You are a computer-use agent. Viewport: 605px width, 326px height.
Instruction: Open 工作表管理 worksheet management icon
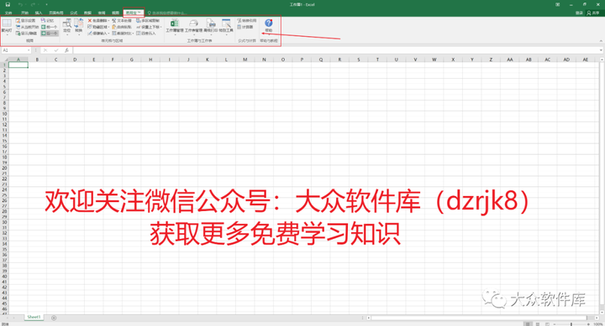pyautogui.click(x=194, y=26)
